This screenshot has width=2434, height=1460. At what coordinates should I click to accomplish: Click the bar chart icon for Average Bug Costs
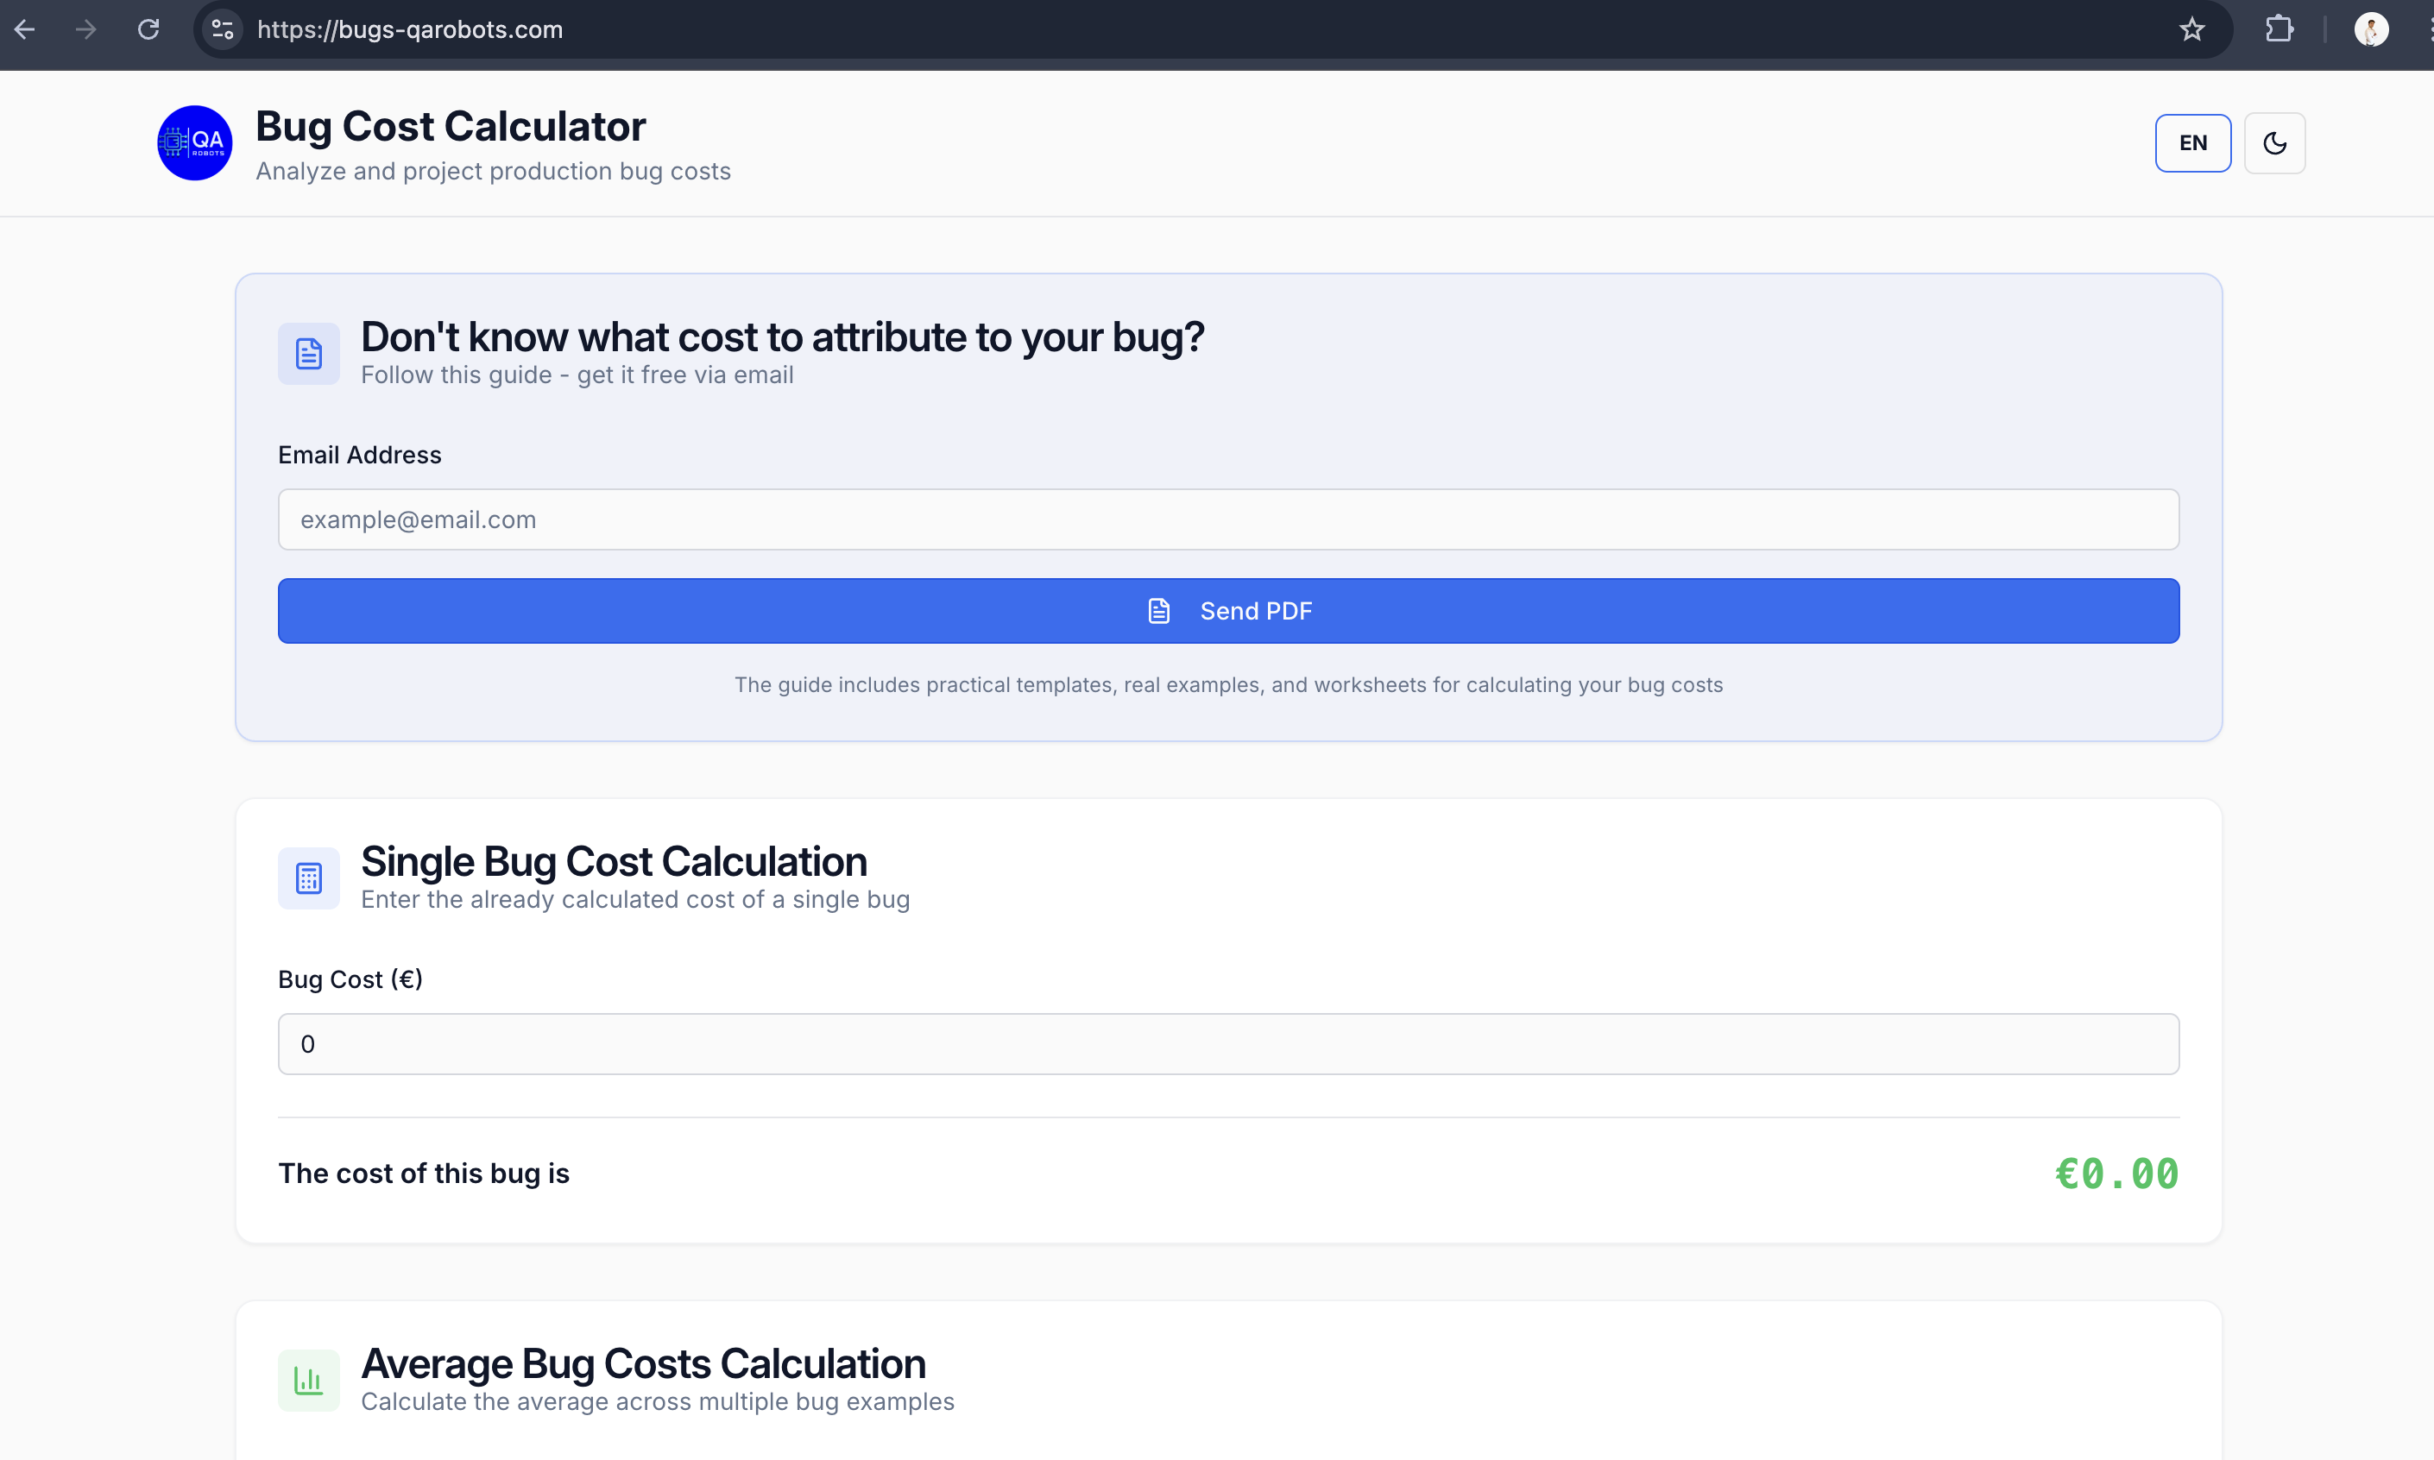click(x=309, y=1381)
